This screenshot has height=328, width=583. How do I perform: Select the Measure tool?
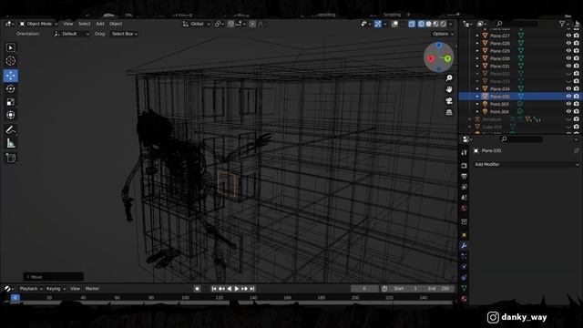tap(10, 143)
